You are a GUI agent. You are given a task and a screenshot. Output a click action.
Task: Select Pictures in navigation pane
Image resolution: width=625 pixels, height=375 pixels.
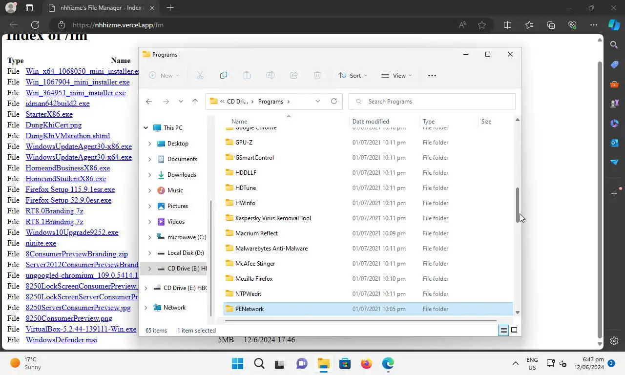point(177,206)
